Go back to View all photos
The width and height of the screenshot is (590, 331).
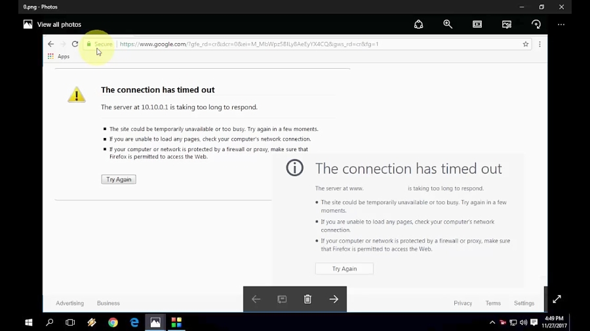[x=52, y=24]
